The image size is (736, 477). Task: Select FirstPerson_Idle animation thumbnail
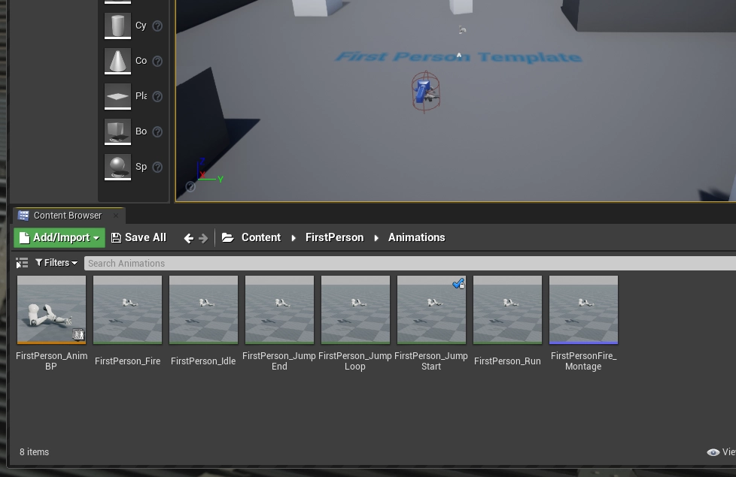click(x=204, y=309)
